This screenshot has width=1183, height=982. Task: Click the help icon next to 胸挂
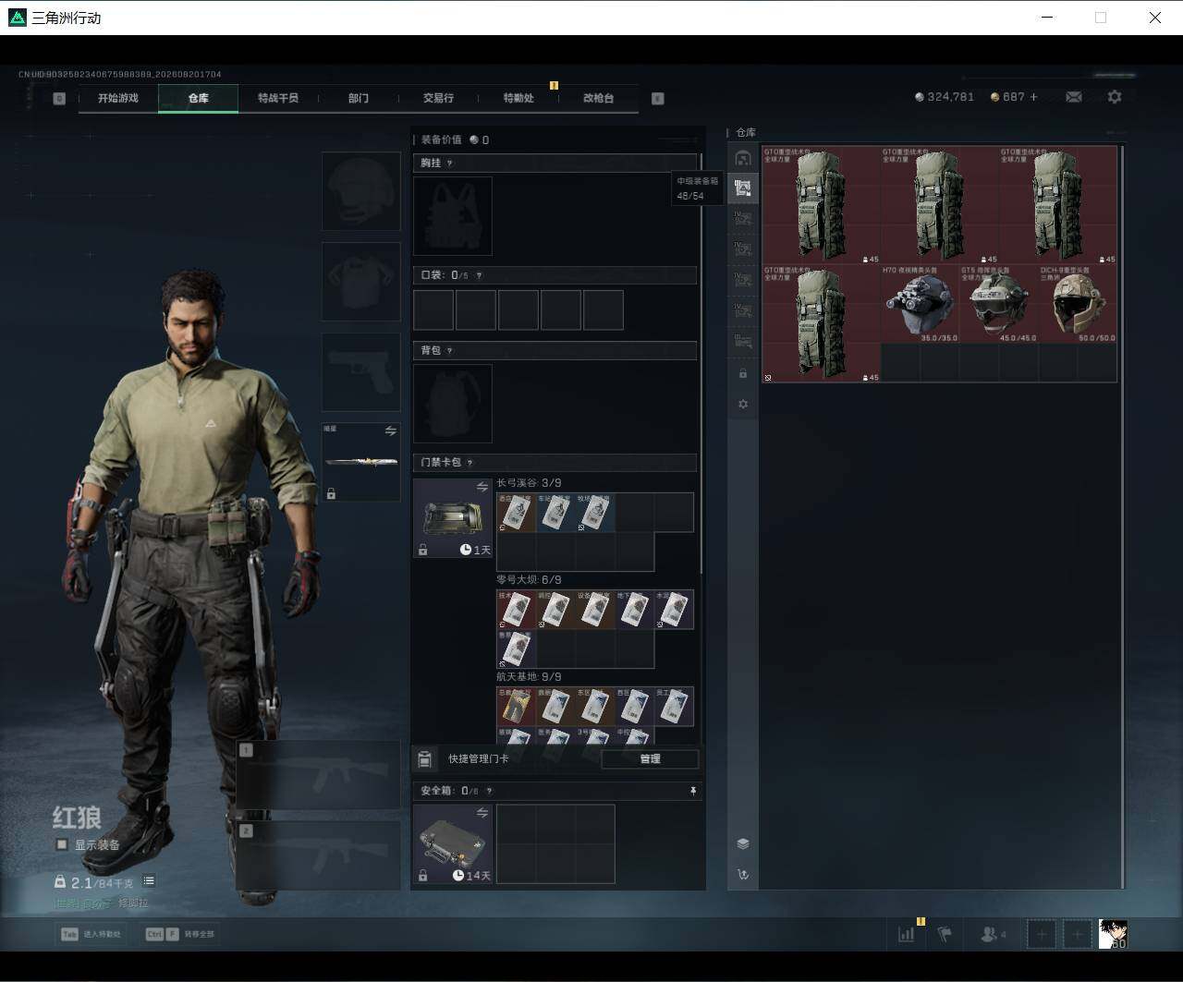click(450, 164)
